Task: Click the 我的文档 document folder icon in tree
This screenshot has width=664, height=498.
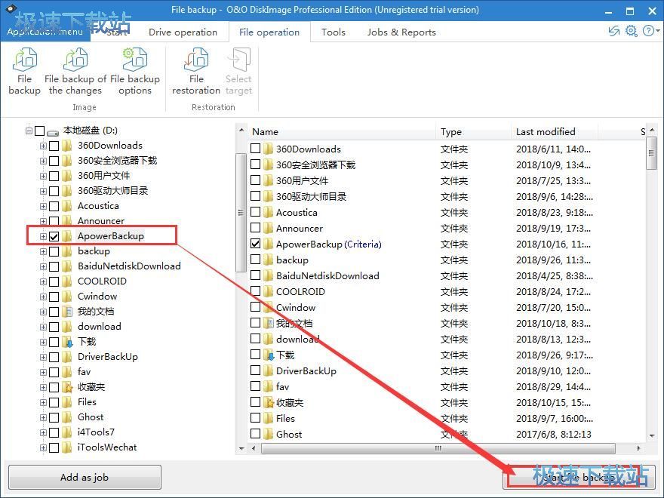Action: [x=67, y=312]
